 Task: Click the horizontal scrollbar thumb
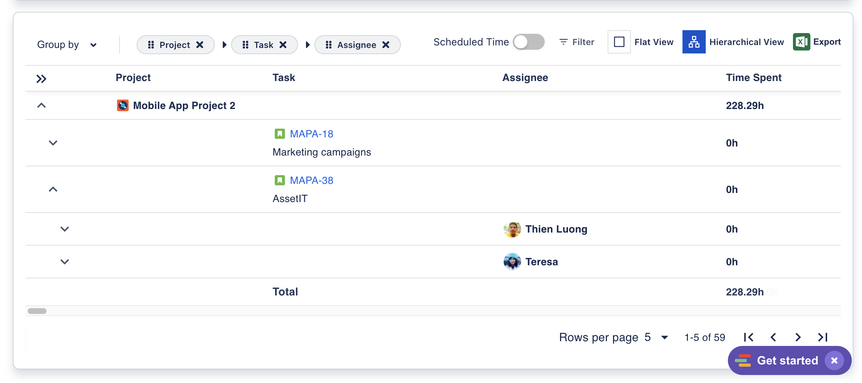[x=37, y=311]
